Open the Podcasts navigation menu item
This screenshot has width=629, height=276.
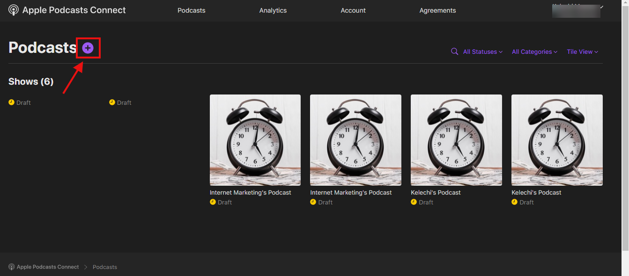191,10
